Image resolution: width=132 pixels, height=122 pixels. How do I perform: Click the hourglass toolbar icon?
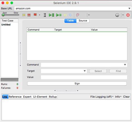[x=45, y=15]
